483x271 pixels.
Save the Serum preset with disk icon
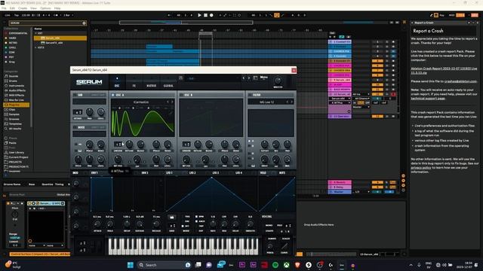point(181,78)
